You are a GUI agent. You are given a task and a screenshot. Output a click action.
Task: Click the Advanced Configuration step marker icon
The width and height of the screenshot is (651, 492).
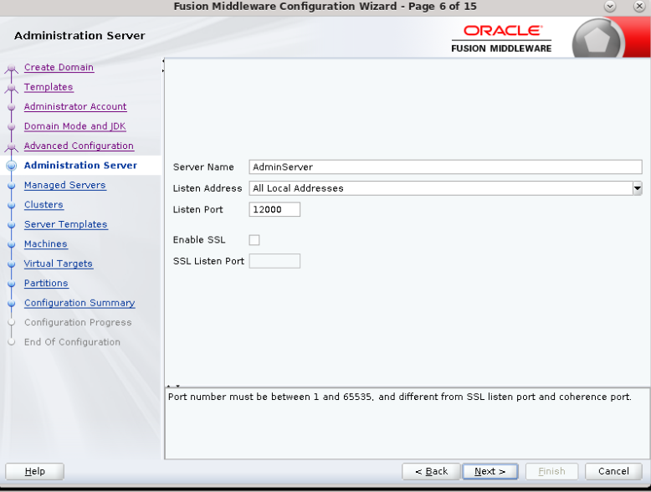coord(11,146)
